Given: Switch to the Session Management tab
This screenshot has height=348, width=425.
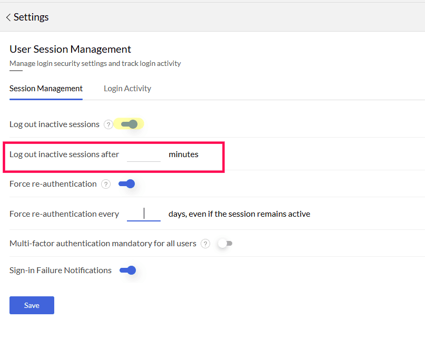Looking at the screenshot, I should tap(46, 89).
